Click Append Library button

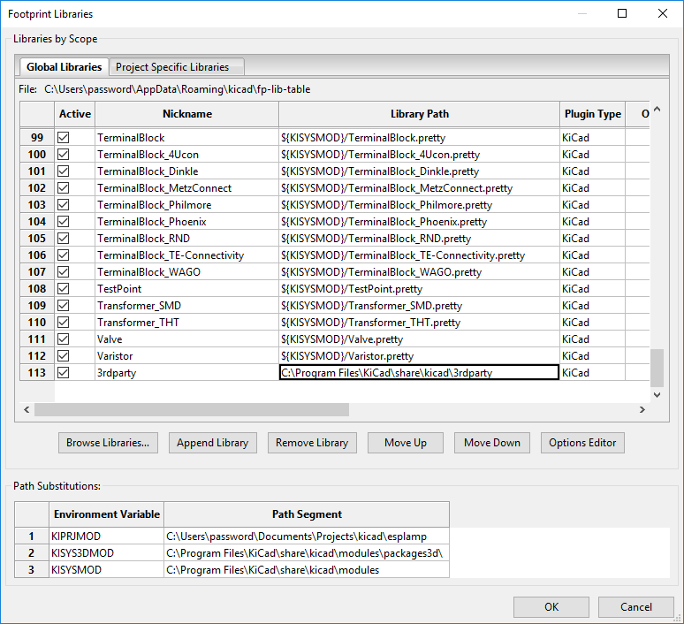click(213, 443)
